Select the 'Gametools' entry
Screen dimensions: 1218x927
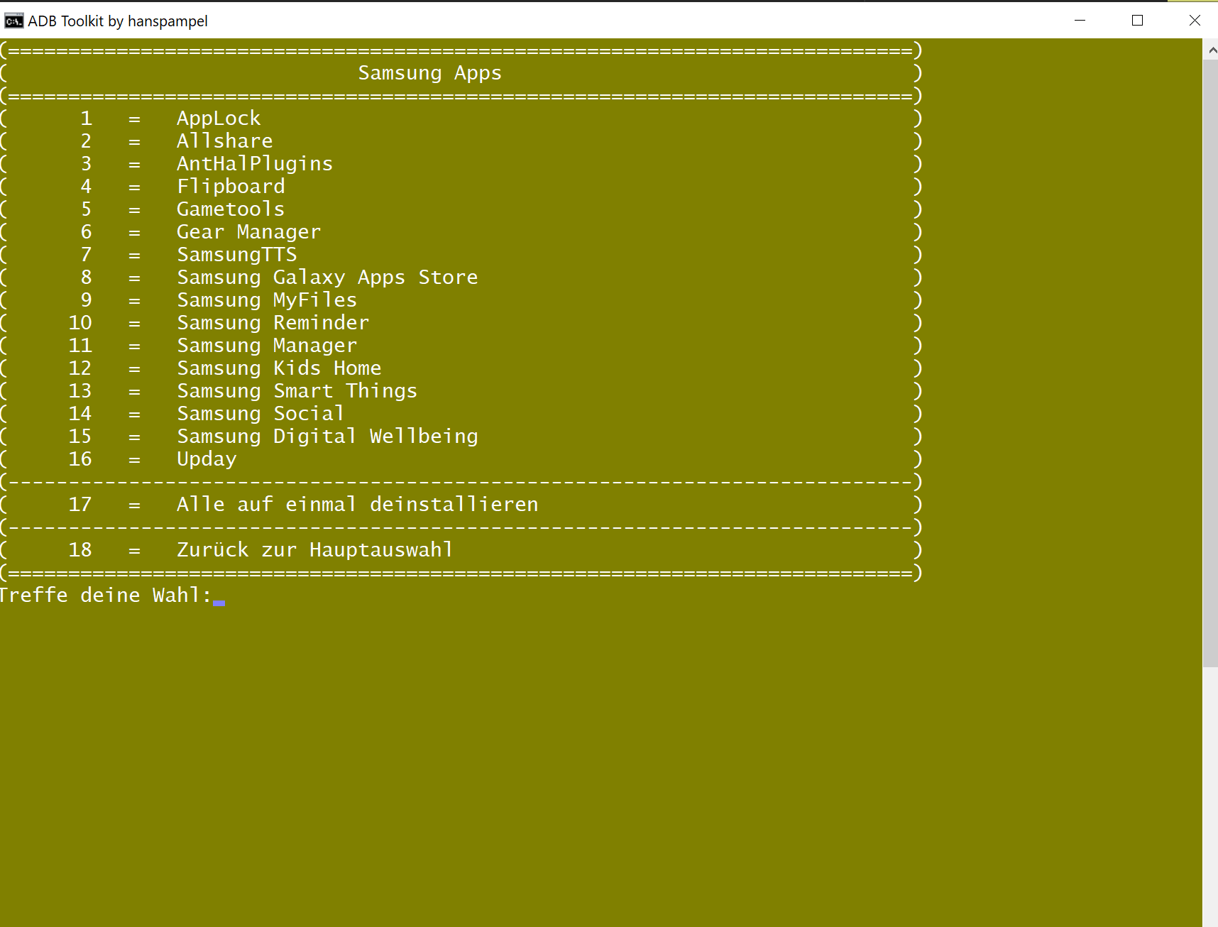tap(231, 209)
